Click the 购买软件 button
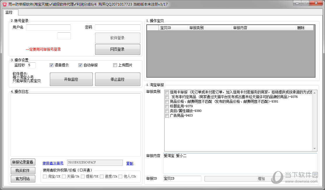The image size is (325, 190). (23, 170)
